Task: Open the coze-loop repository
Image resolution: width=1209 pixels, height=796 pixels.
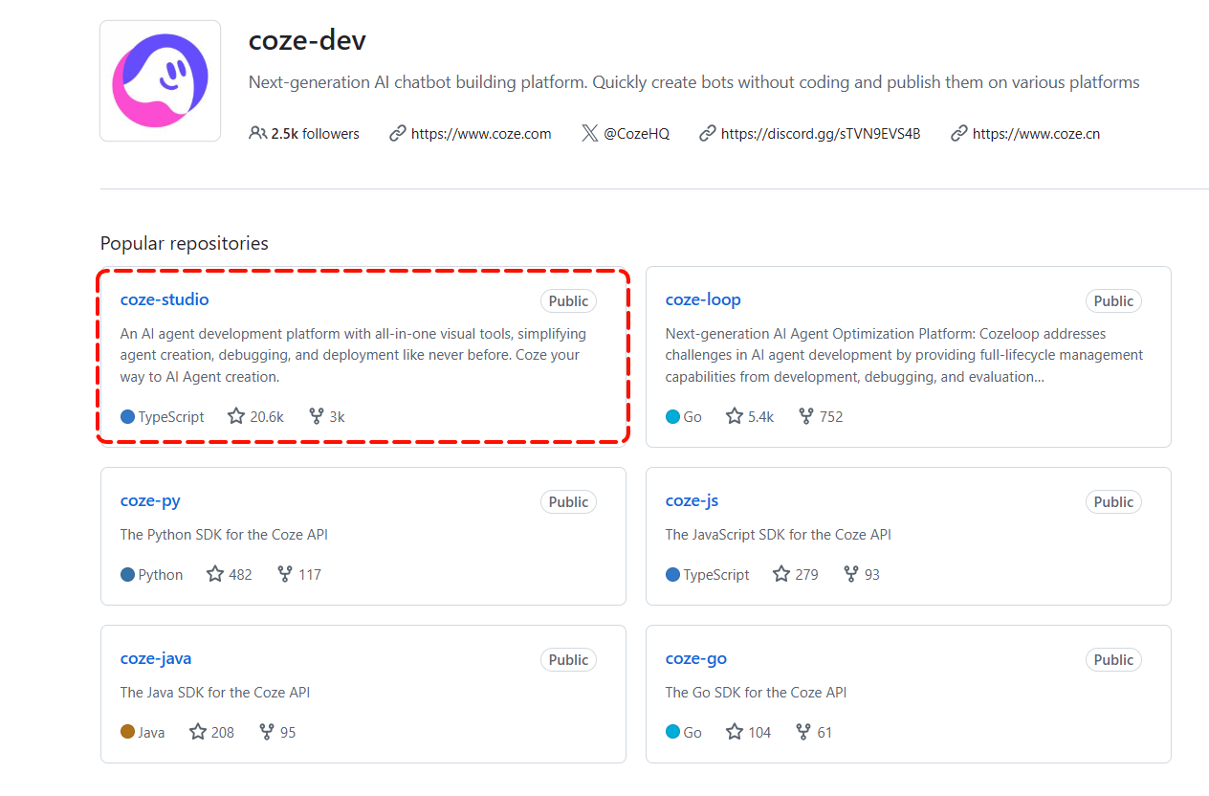Action: (703, 299)
